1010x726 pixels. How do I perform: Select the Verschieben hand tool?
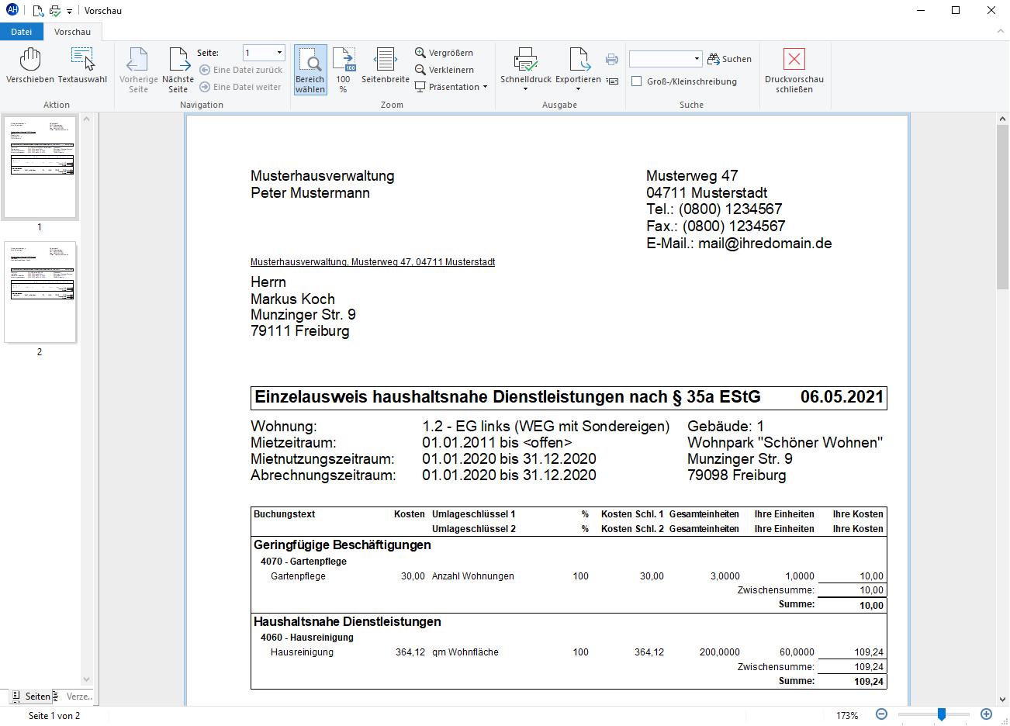point(30,66)
